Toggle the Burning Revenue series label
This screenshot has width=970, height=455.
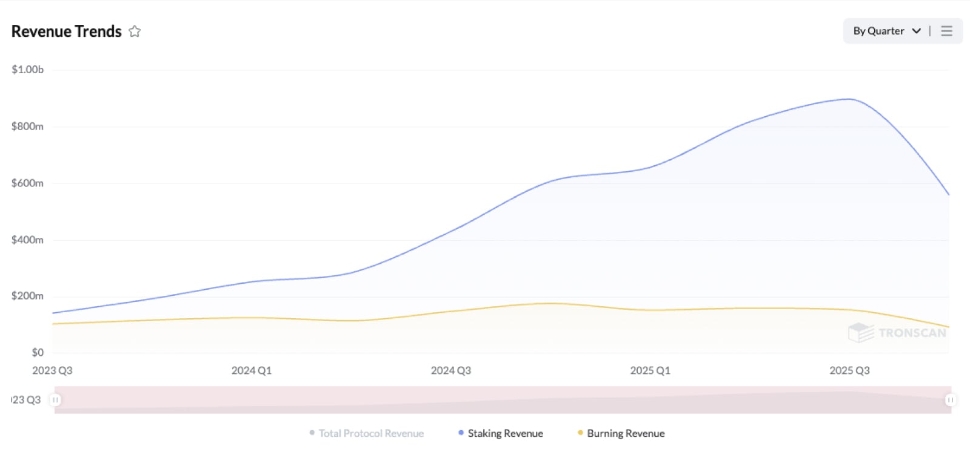tap(626, 433)
